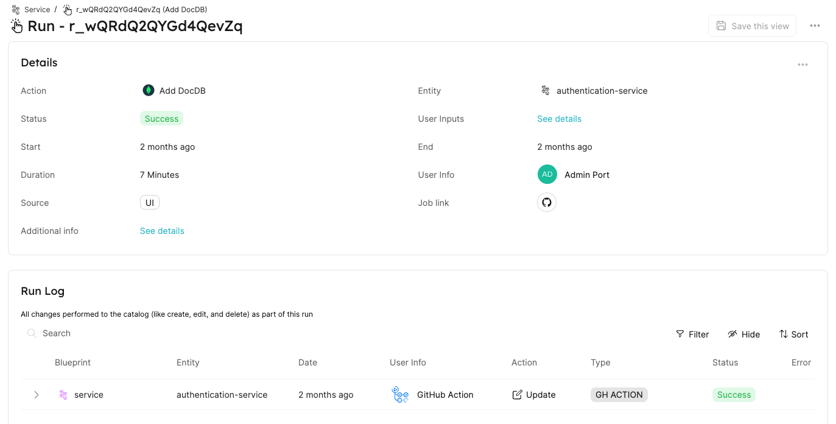Image resolution: width=836 pixels, height=424 pixels.
Task: Expand the service row chevron
Action: coord(37,395)
